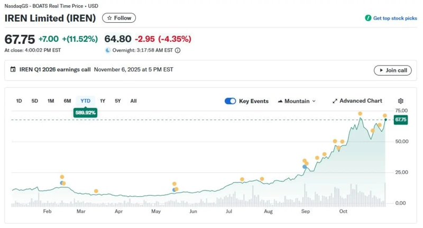Switch chart range to 6M
423x228 pixels.
click(x=67, y=101)
